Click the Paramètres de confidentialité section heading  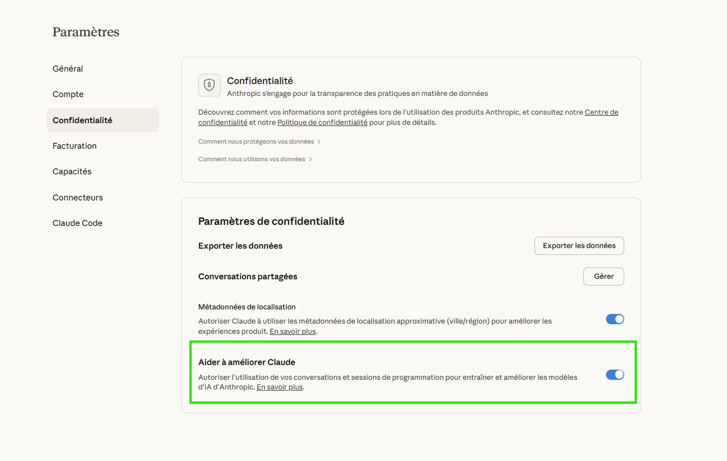(x=271, y=221)
